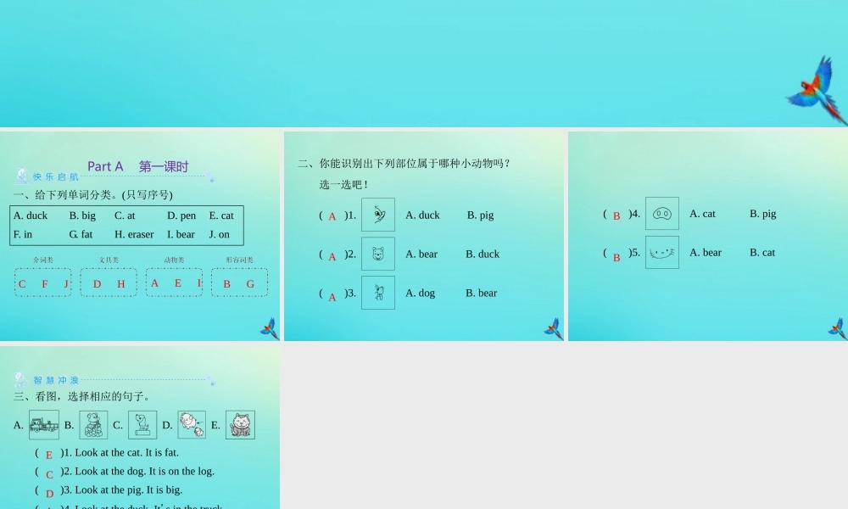Viewport: 848px width, 509px height.
Task: Click the mascot icon beside 智慧冲浪
Action: (x=20, y=378)
